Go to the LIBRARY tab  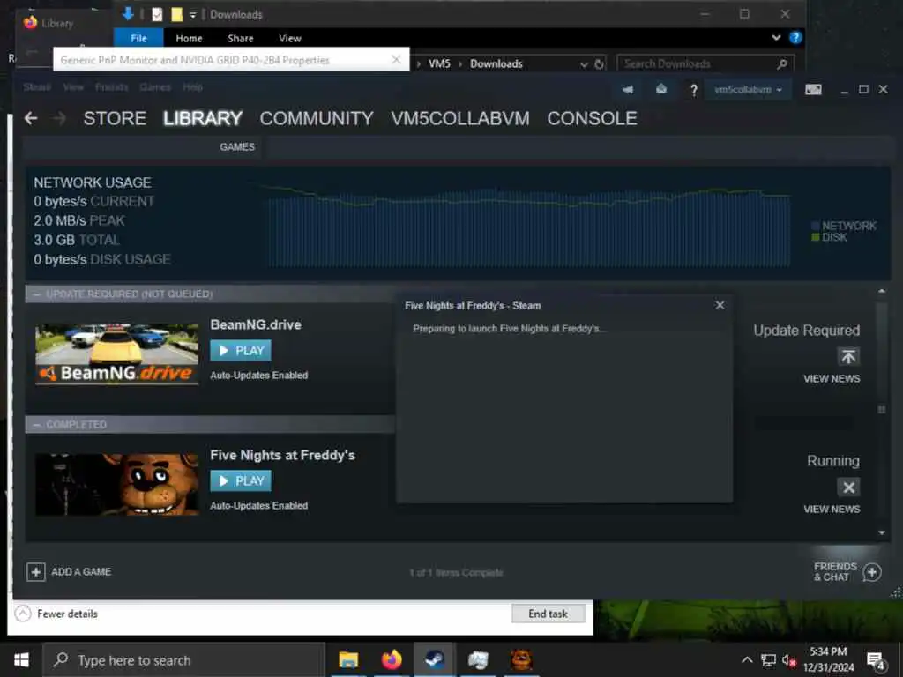[x=203, y=119]
